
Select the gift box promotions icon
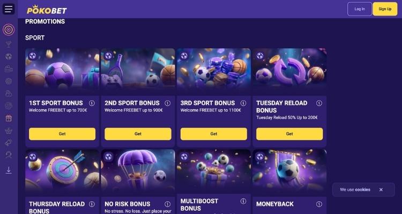coord(9,118)
